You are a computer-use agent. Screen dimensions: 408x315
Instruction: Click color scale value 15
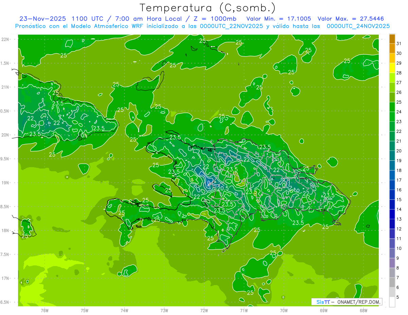(399, 199)
